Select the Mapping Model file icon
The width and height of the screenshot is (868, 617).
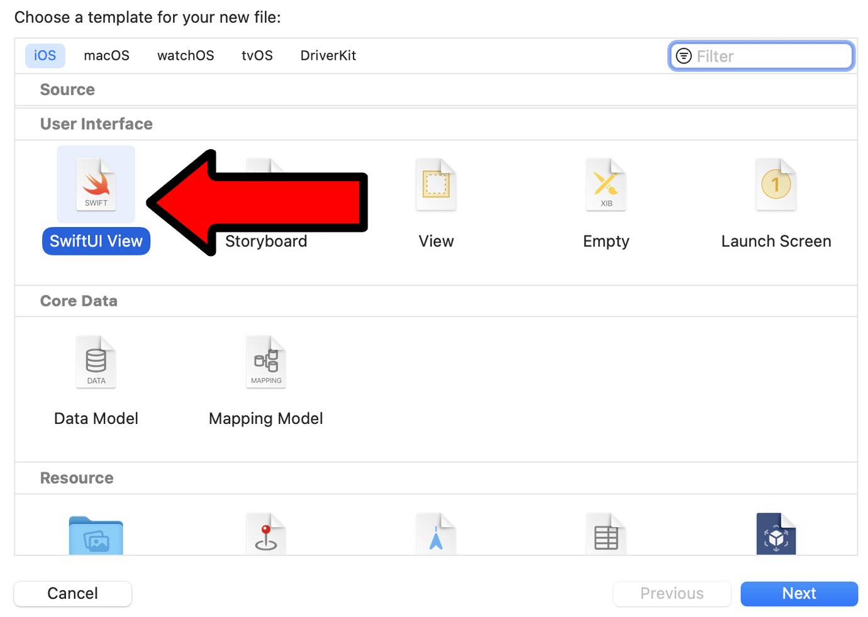point(266,362)
